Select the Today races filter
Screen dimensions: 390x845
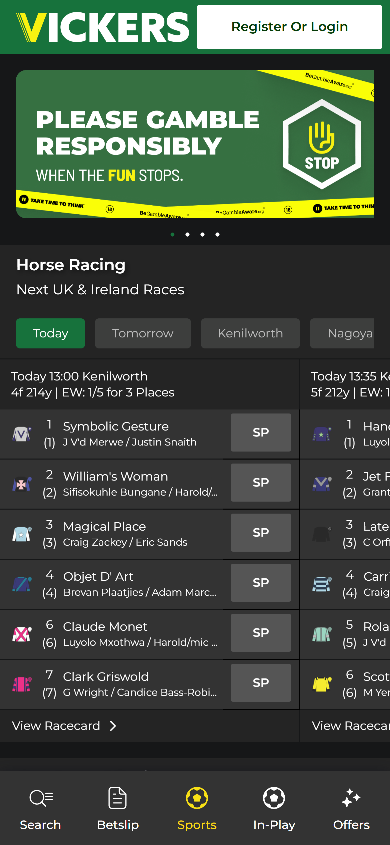pos(50,333)
